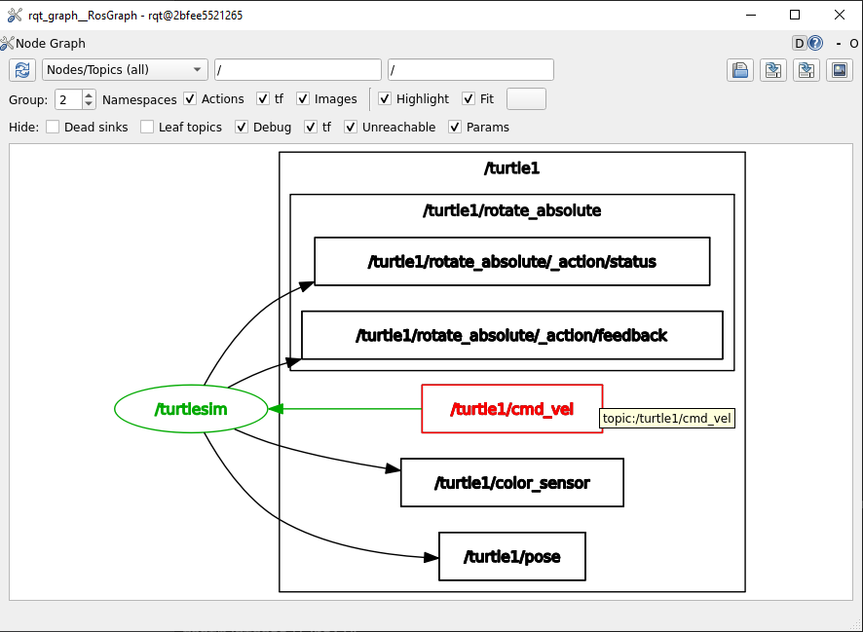Screen dimensions: 863x632
Task: Select the /turtle1/color_sensor topic box
Action: (511, 482)
